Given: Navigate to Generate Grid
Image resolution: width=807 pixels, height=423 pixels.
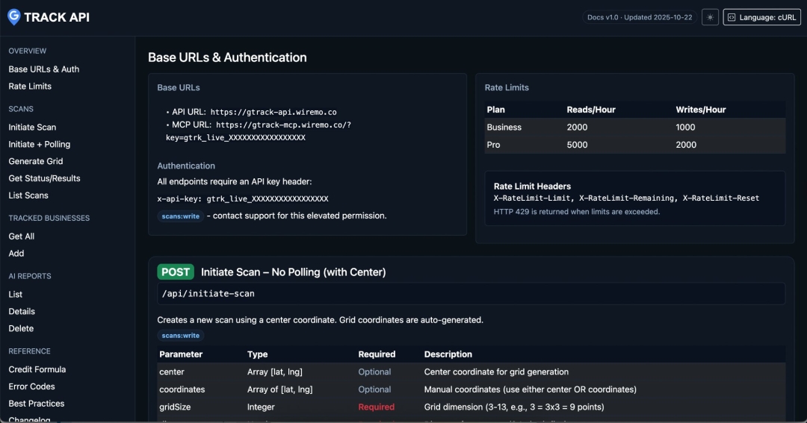Looking at the screenshot, I should tap(35, 161).
